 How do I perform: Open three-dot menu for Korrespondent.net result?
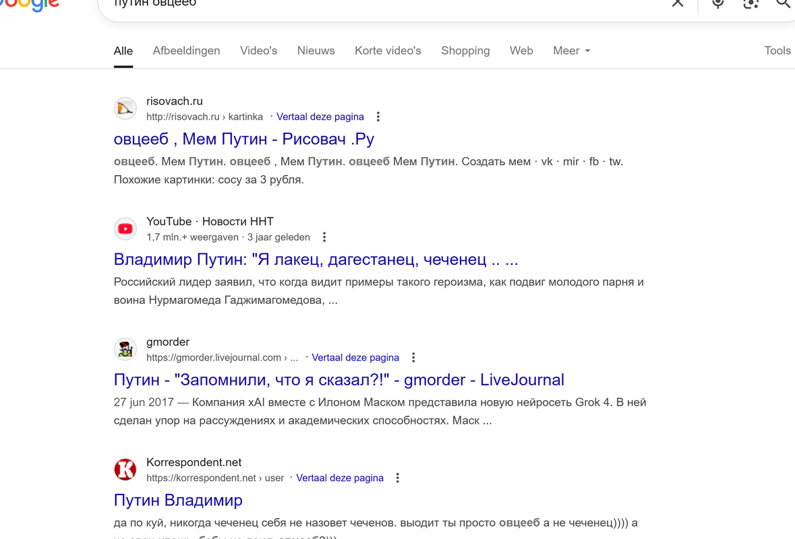pos(398,478)
